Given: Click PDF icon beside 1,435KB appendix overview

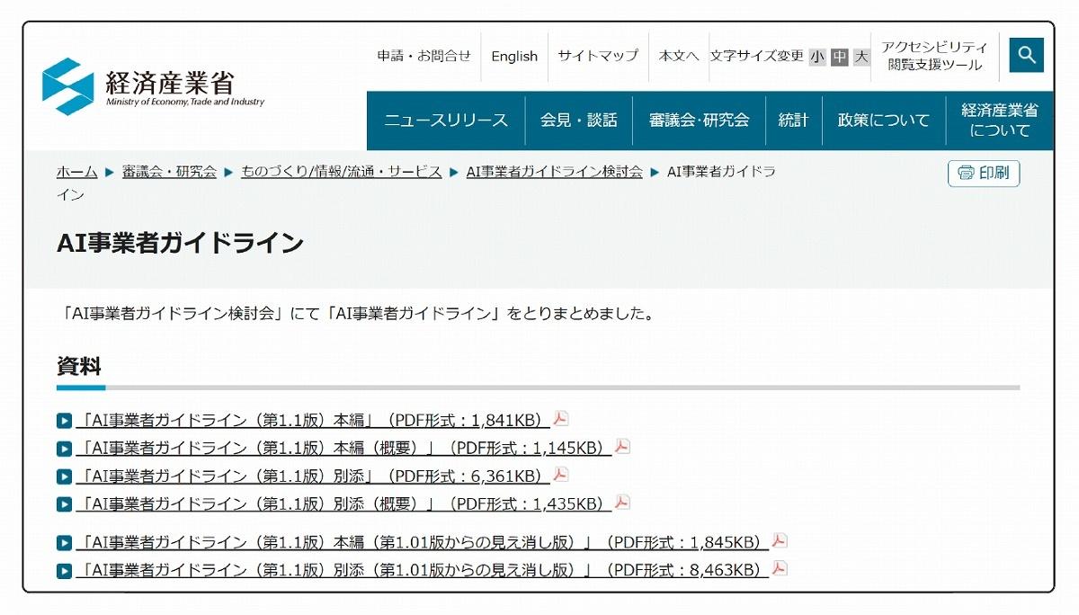Looking at the screenshot, I should click(x=622, y=503).
